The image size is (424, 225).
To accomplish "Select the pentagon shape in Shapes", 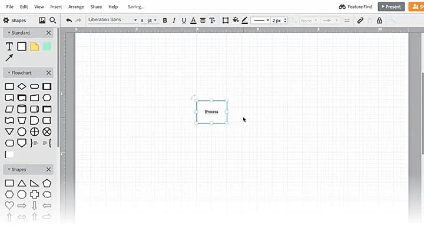I will tap(47, 183).
